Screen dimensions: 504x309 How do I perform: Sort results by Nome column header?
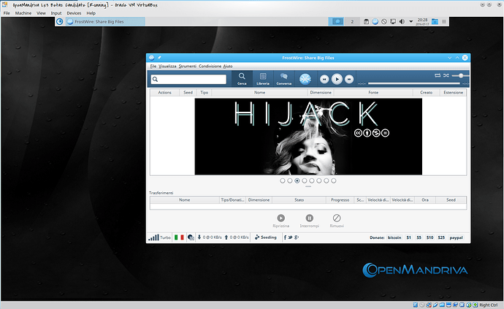pyautogui.click(x=260, y=93)
